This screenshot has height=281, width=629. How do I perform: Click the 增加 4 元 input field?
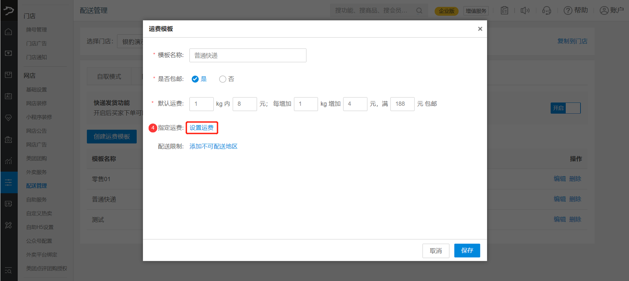tap(355, 104)
